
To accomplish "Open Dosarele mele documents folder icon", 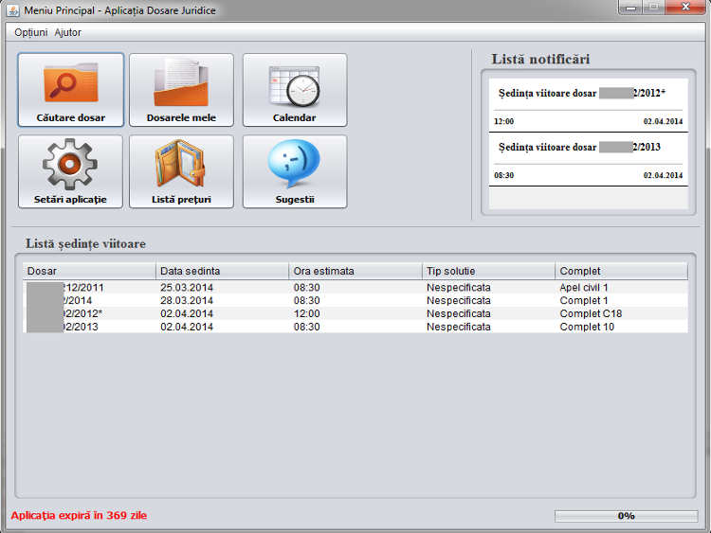I will point(181,83).
